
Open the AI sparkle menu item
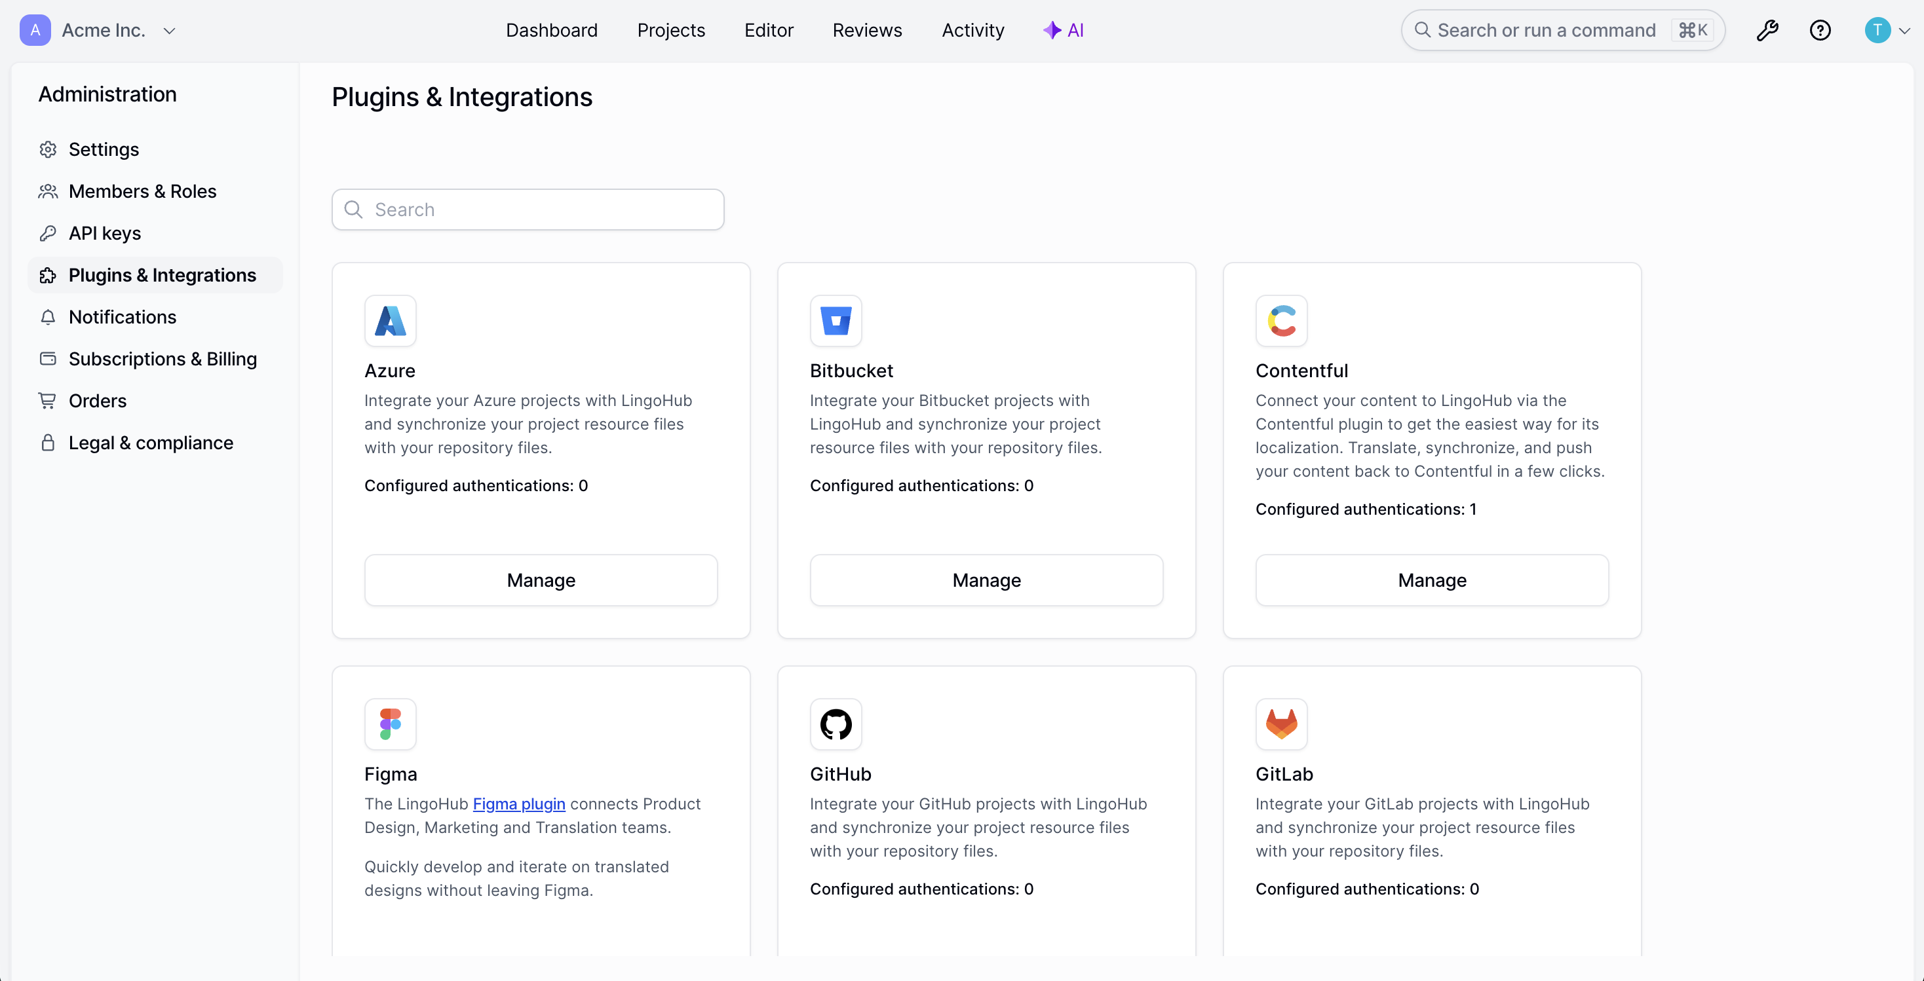tap(1063, 31)
